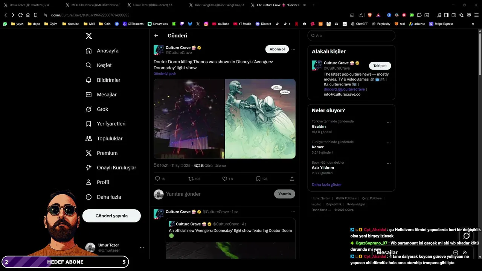Screen dimensions: 482x271
Task: Open more options for Aziz Yıldırım trend
Action: pyautogui.click(x=389, y=163)
